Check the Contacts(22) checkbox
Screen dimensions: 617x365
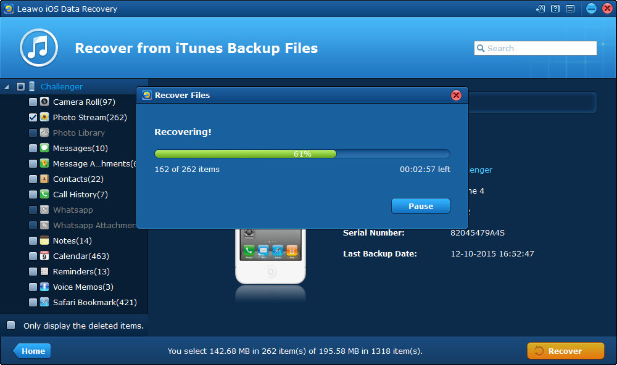pos(33,179)
